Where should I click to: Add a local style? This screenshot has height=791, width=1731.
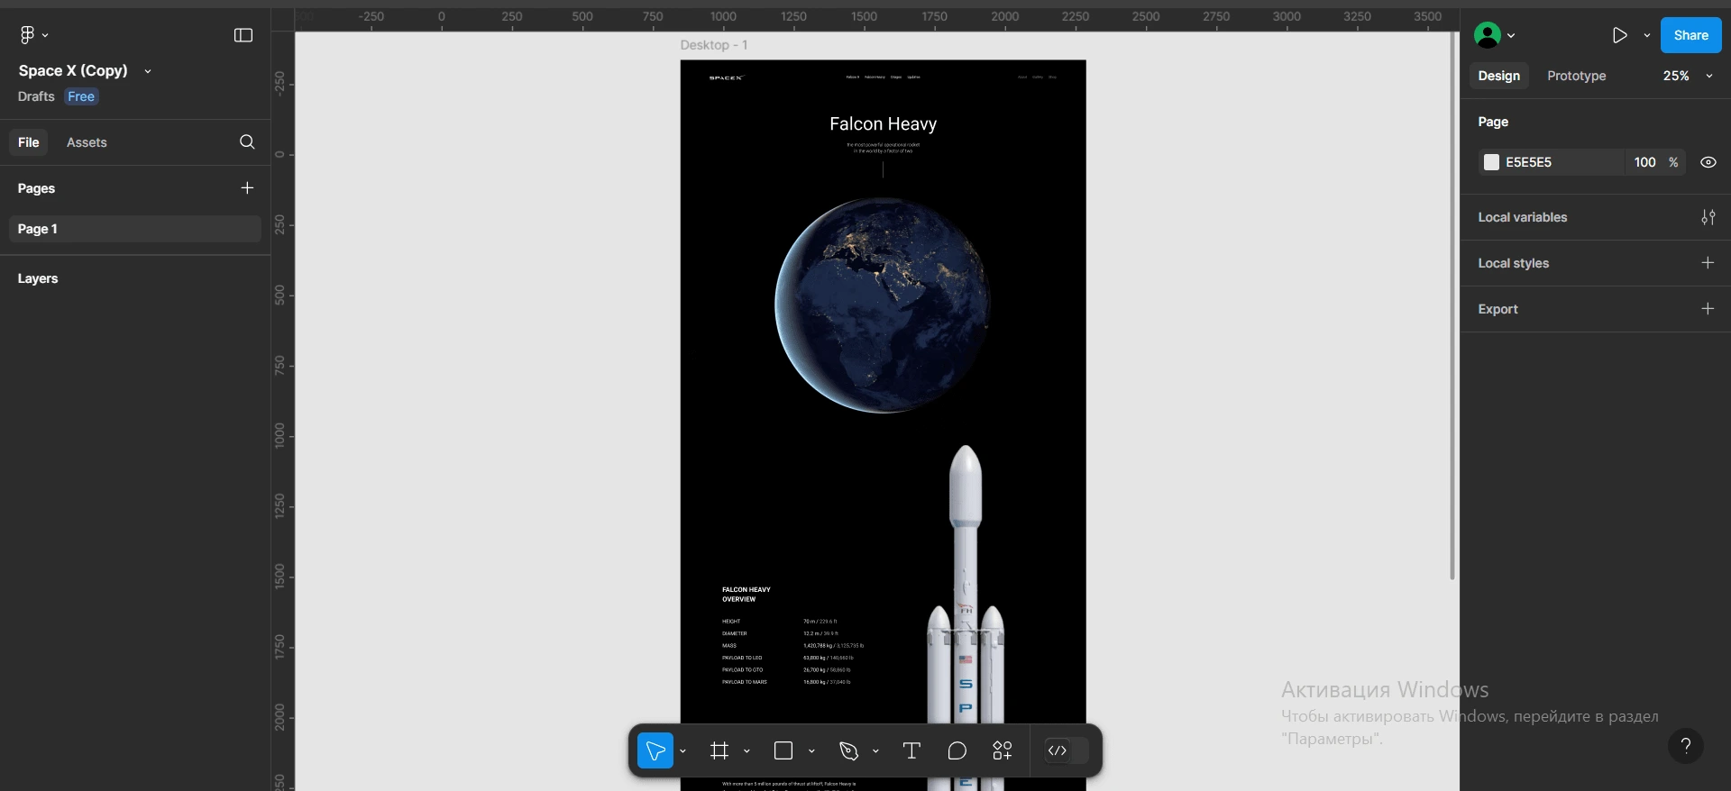click(1708, 262)
